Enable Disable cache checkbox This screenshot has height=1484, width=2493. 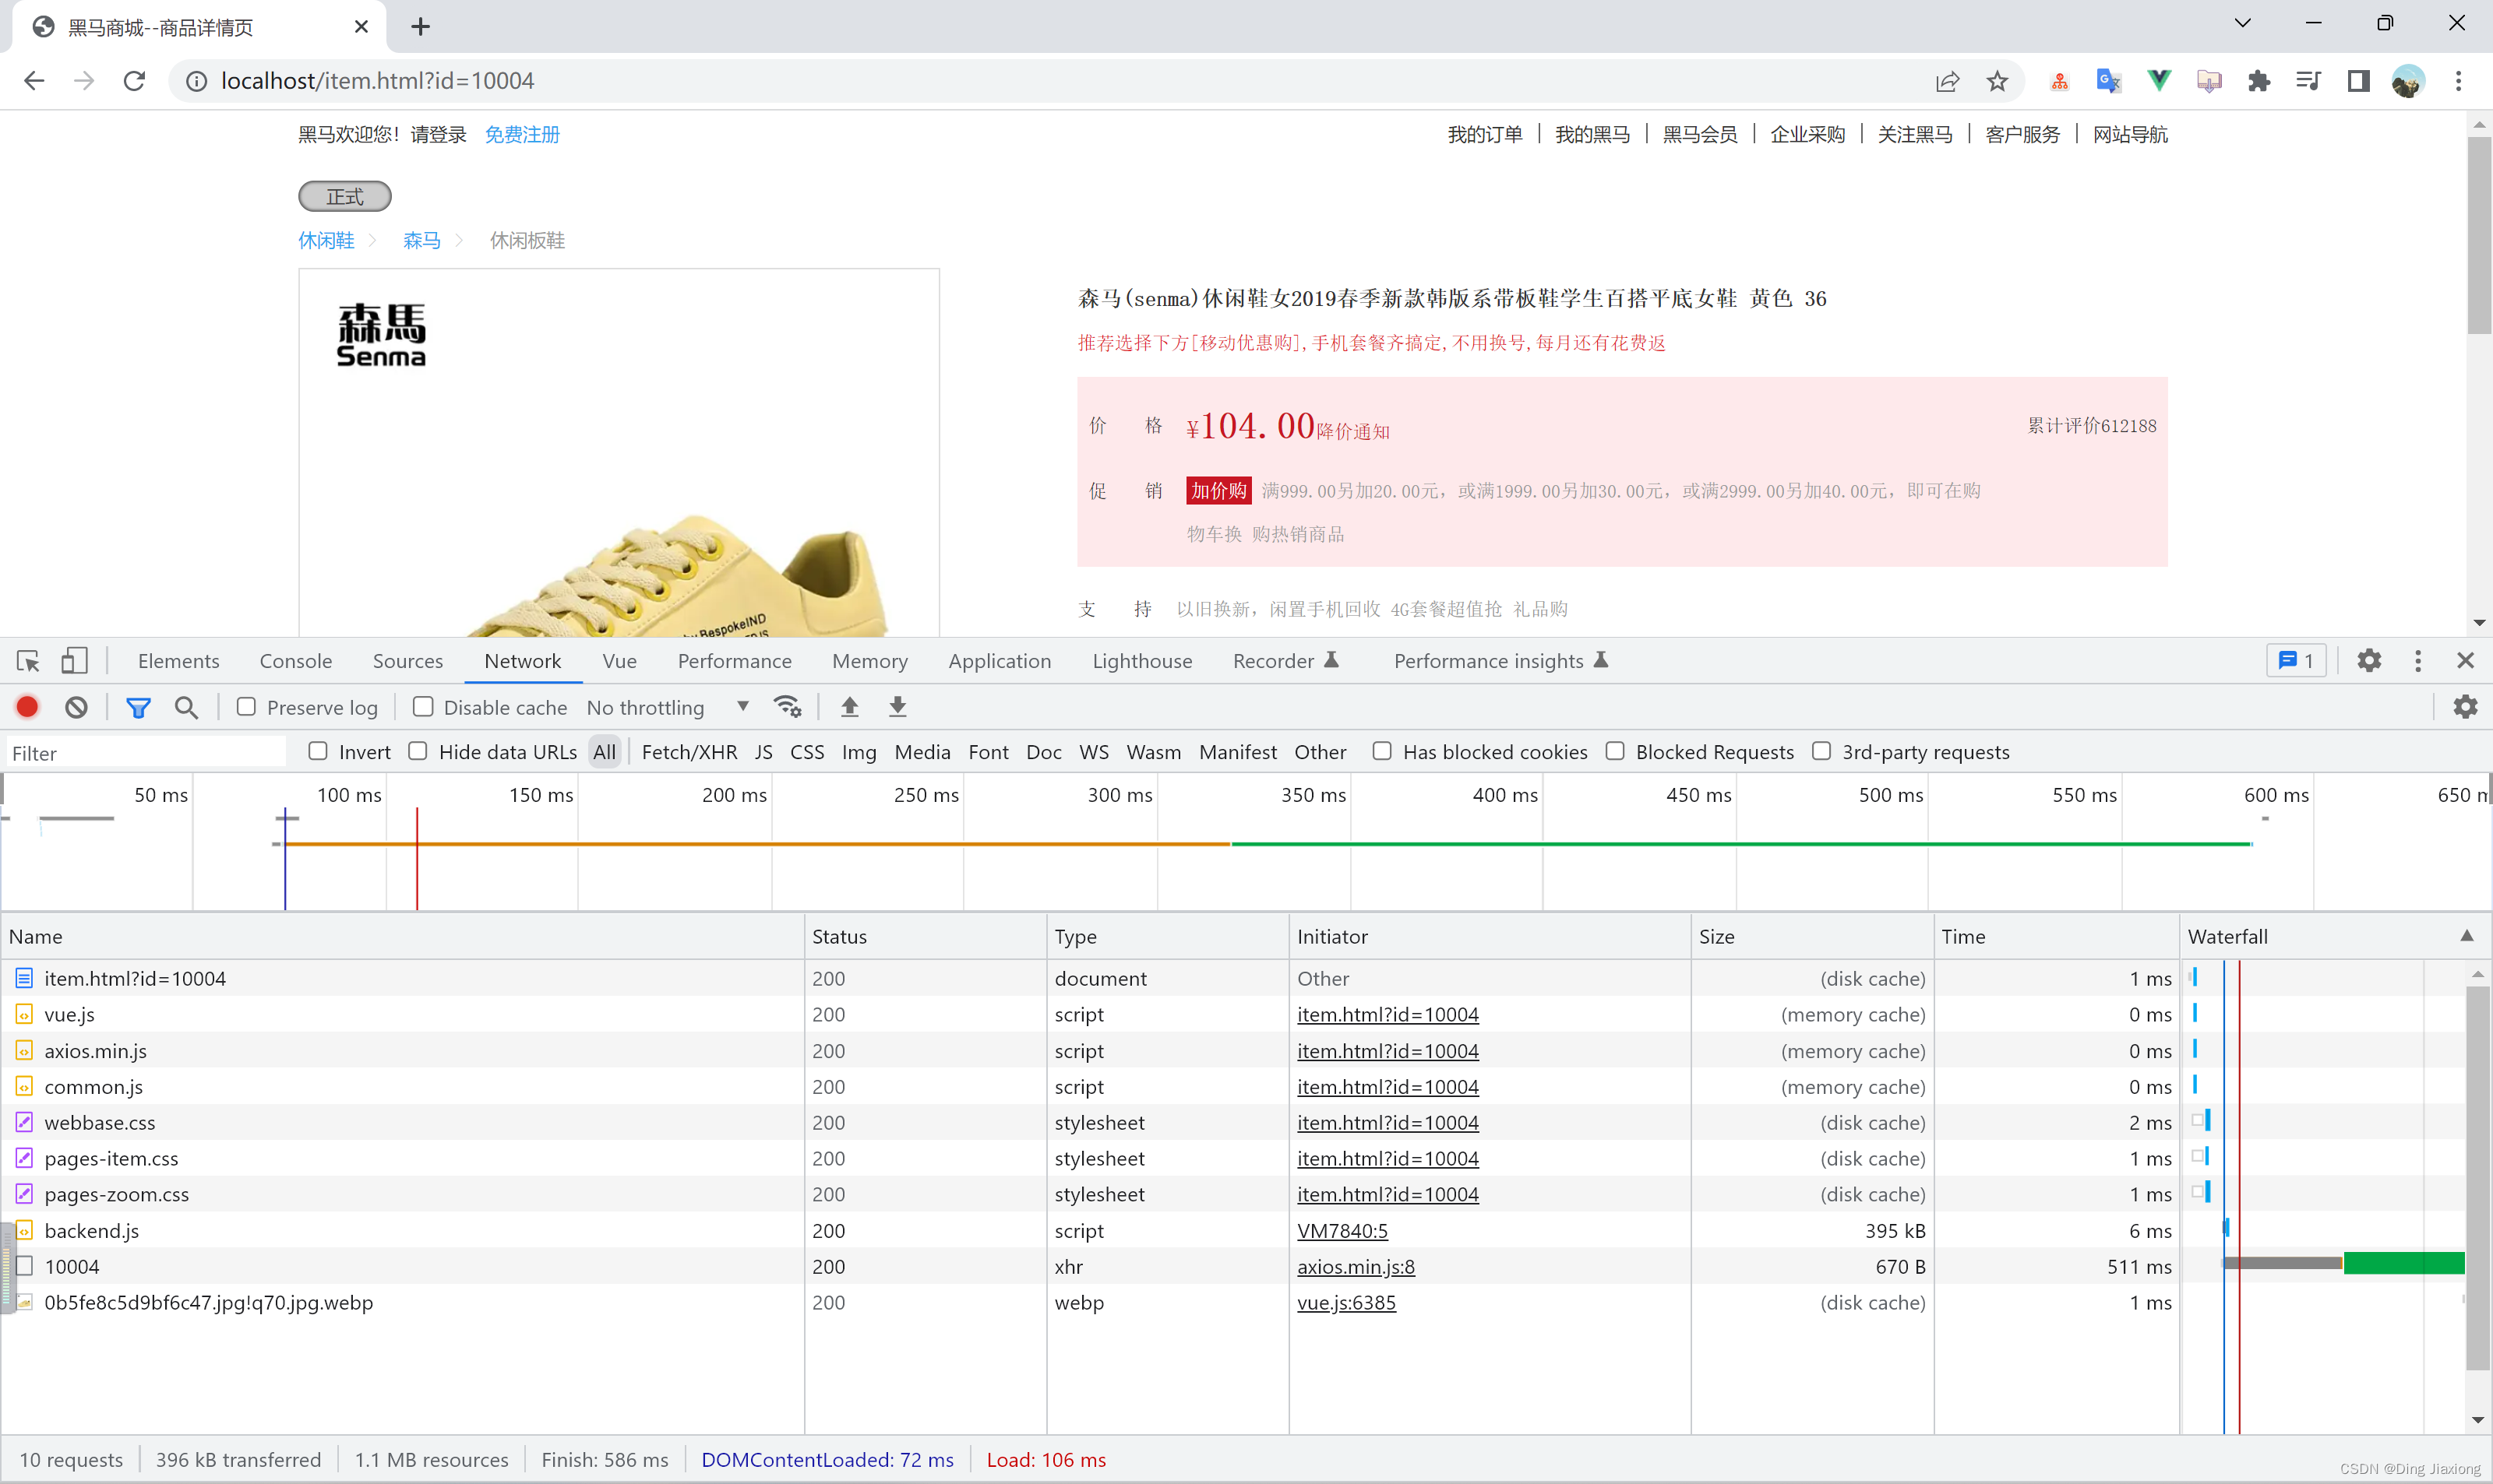pos(423,707)
